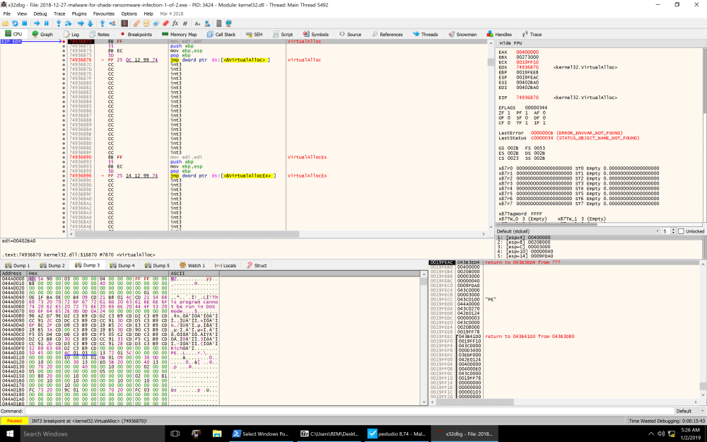Open the argument count stepper dropdown
The height and width of the screenshot is (442, 707).
coord(673,231)
